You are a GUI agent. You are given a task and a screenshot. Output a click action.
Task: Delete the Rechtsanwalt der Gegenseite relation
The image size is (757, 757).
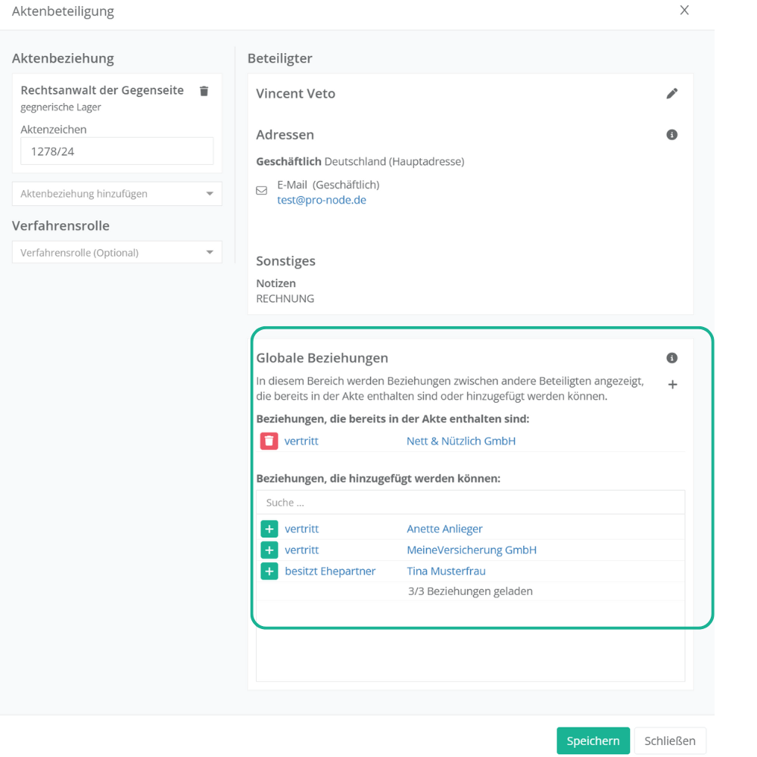click(x=204, y=91)
